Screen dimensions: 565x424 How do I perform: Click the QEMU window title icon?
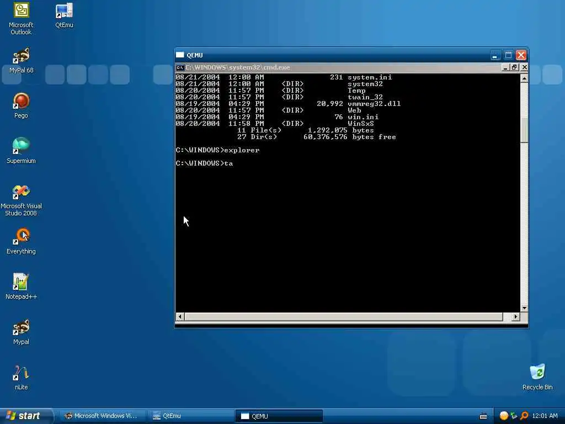coord(180,55)
